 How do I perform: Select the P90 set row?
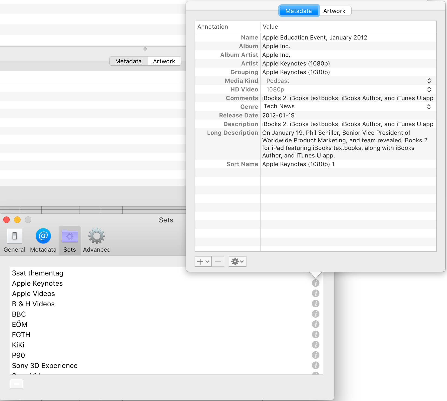click(x=166, y=355)
